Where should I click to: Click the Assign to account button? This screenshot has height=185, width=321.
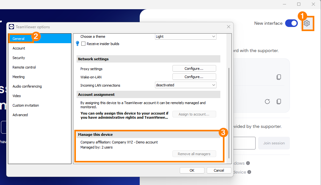pos(194,114)
